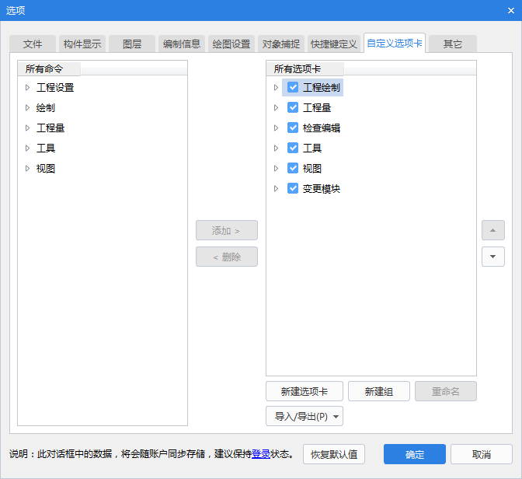522x479 pixels.
Task: Toggle the 视图 checkbox in 所有选项卡
Action: [x=293, y=169]
